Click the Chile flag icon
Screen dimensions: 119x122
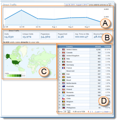[x=63, y=99]
